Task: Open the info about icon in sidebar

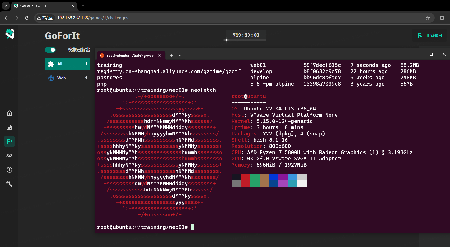Action: tap(9, 170)
